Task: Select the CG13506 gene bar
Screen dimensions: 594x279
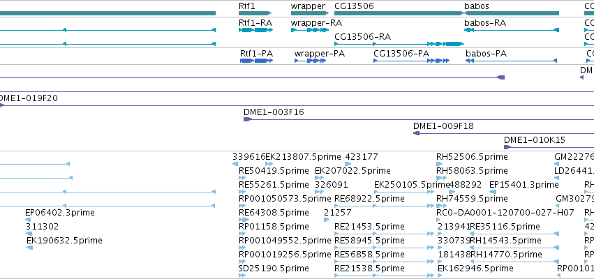Action: click(399, 13)
